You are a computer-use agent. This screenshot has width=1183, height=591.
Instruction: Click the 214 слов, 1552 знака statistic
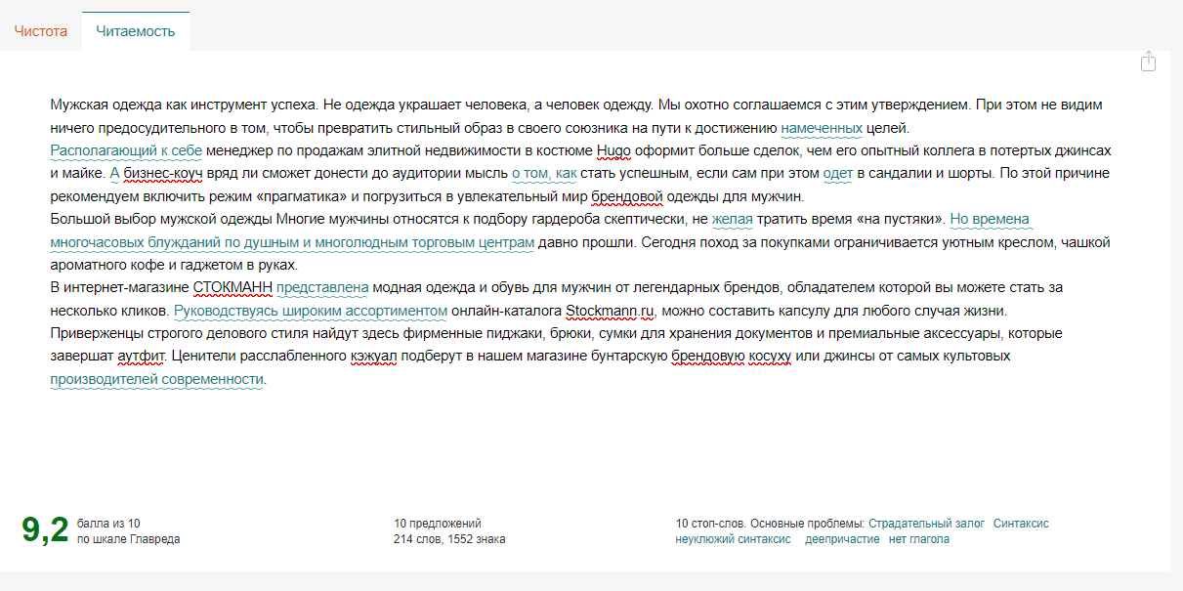click(449, 539)
